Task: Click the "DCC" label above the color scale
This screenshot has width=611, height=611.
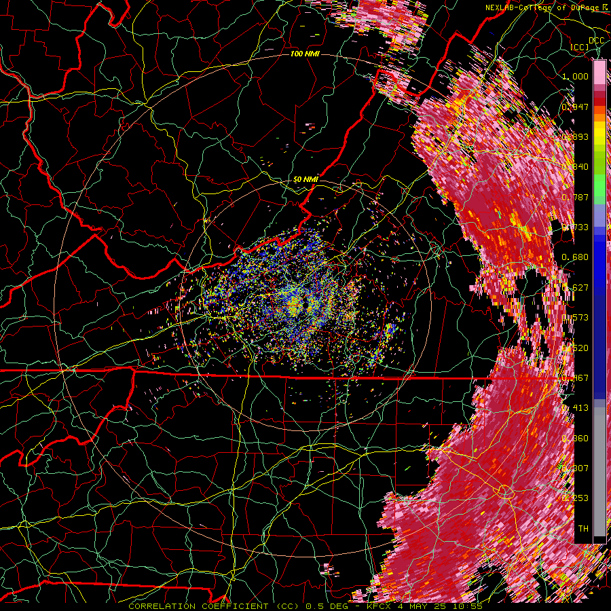Action: tap(596, 41)
